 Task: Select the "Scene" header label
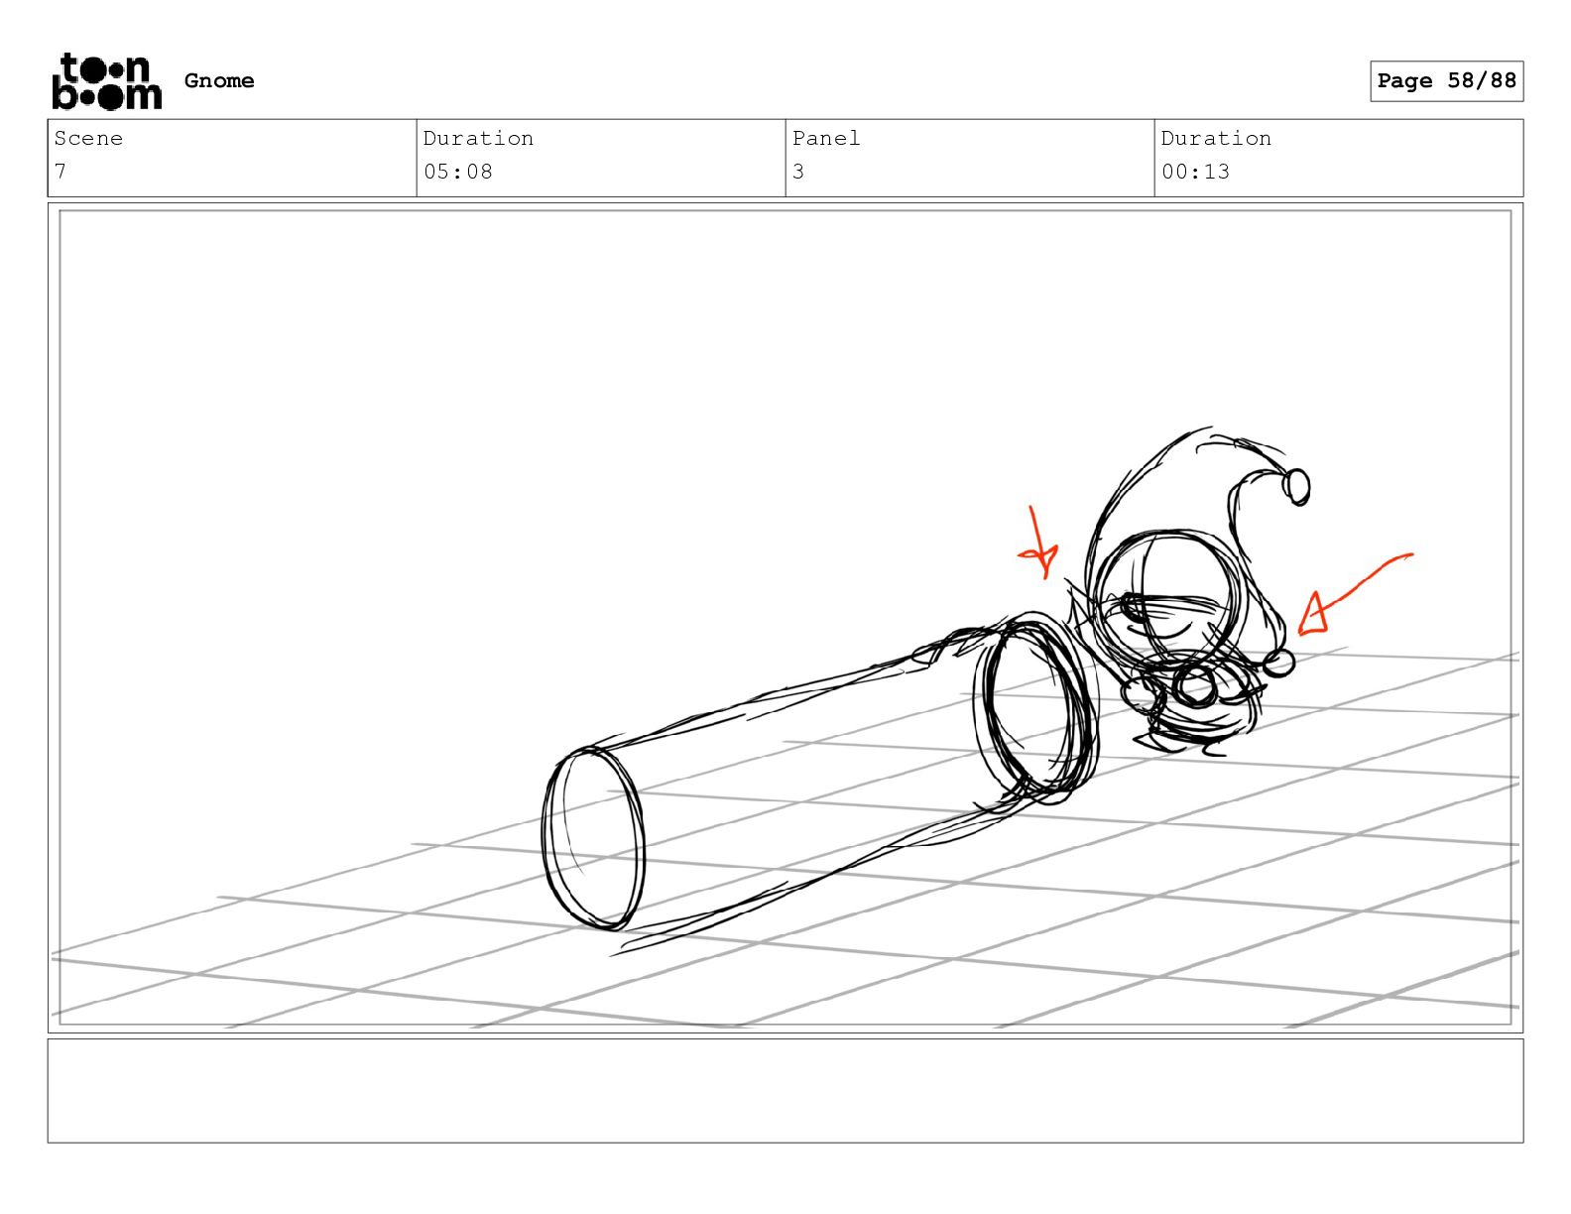coord(88,138)
